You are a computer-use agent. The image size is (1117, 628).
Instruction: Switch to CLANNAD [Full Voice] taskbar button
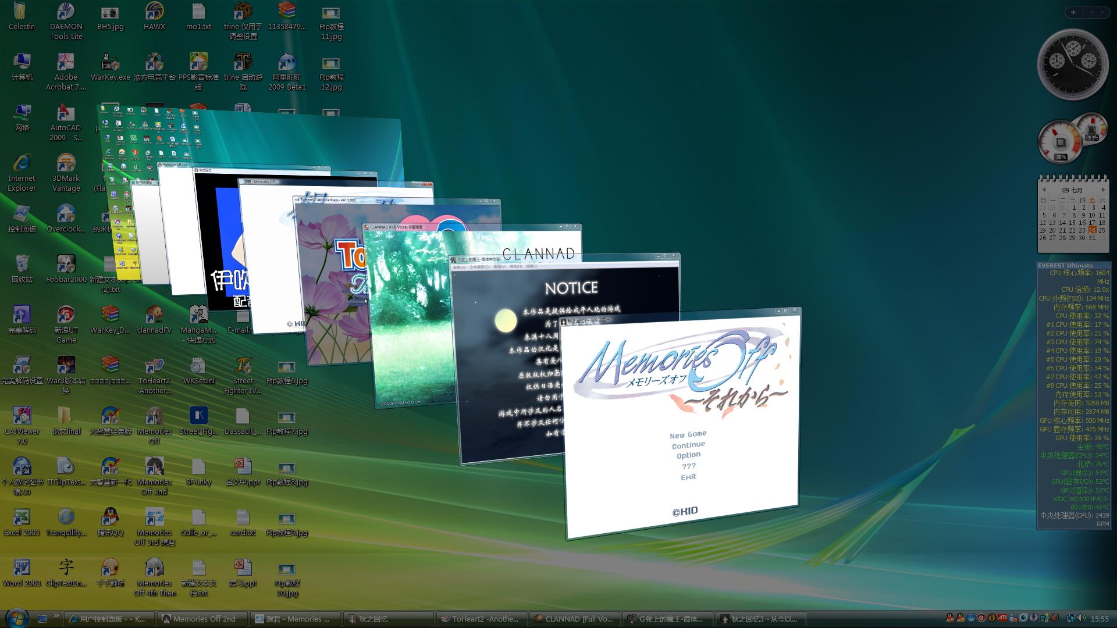click(575, 619)
